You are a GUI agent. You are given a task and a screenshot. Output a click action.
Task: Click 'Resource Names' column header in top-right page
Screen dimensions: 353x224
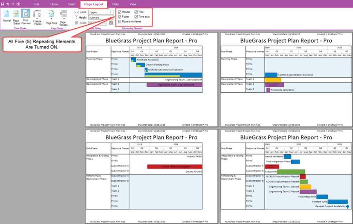point(255,52)
